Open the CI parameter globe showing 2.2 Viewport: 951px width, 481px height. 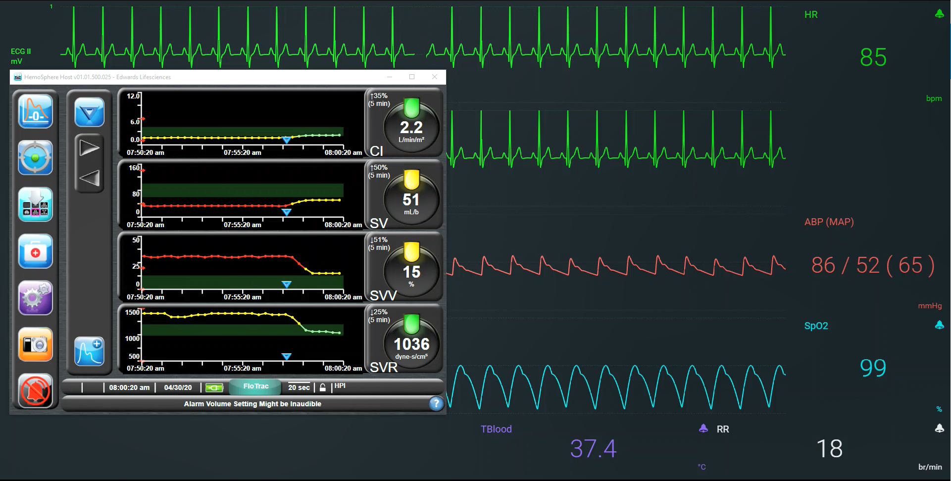(x=411, y=129)
